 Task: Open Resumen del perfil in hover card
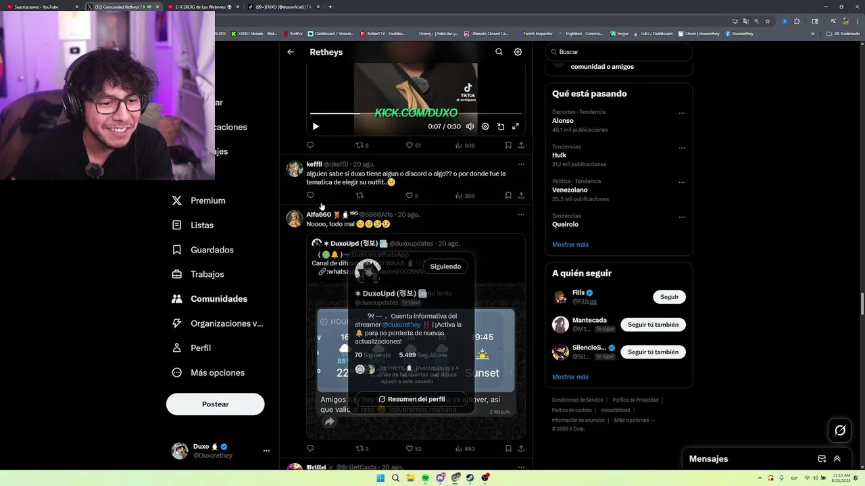click(x=412, y=399)
